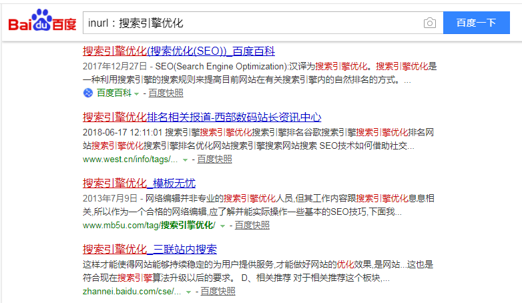
Task: Click the green 百度百科 source link
Action: (114, 93)
